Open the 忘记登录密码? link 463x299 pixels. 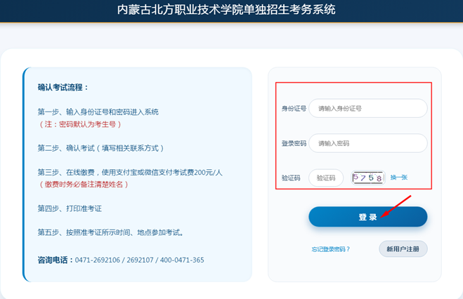331,249
